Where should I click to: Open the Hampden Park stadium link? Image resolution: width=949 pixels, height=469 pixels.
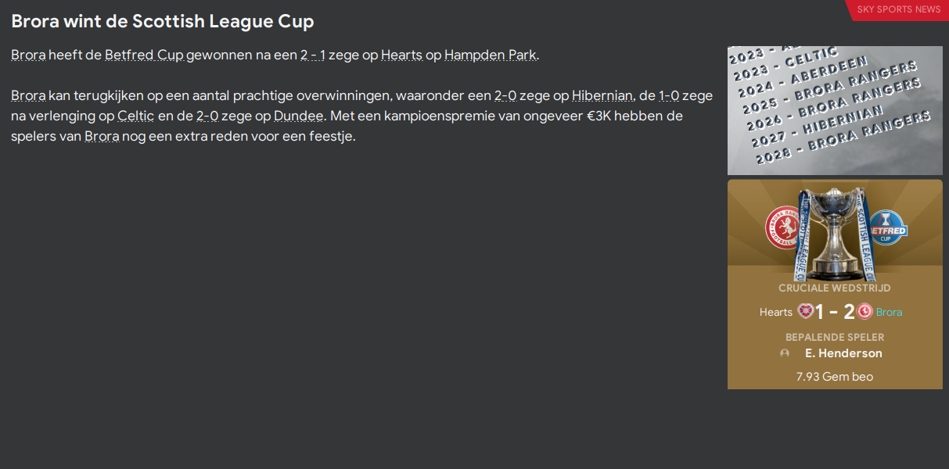491,55
